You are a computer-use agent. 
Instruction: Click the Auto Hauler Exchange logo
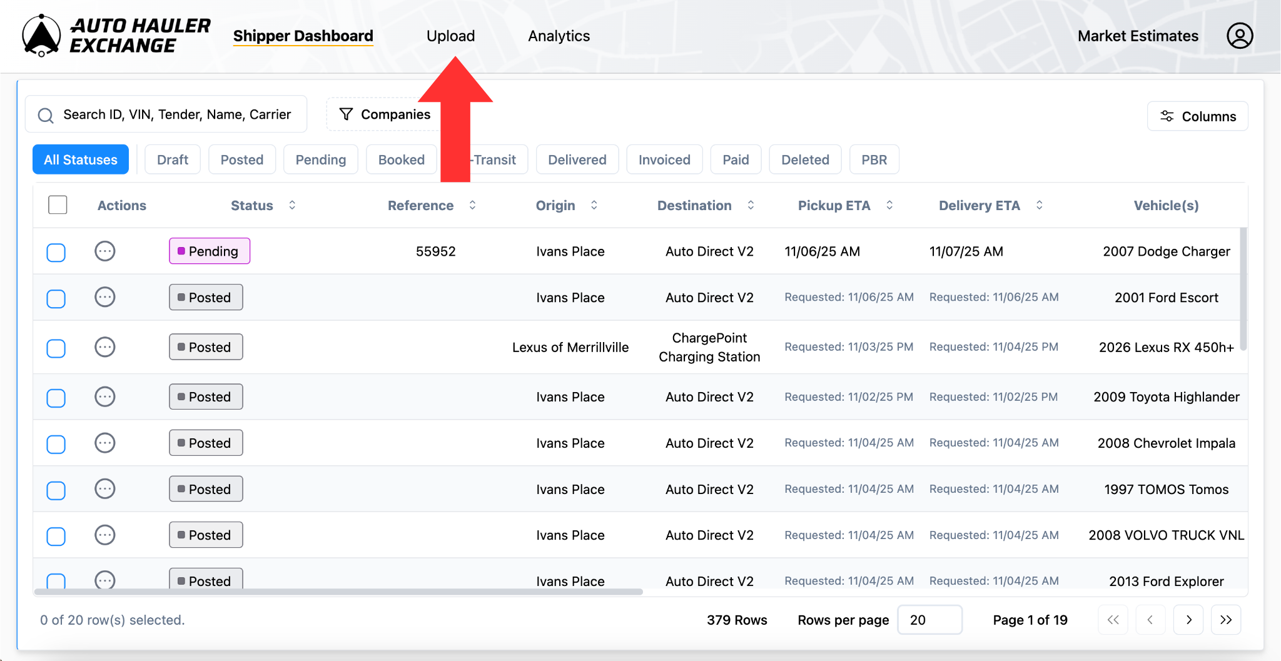tap(116, 34)
